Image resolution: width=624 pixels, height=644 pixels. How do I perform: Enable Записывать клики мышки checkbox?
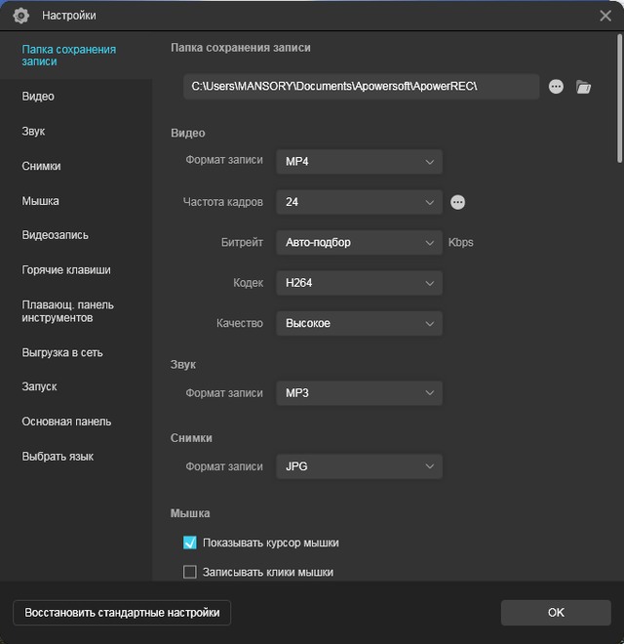tap(190, 572)
